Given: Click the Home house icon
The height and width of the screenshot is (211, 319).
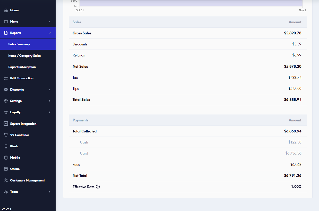Looking at the screenshot, I should [x=6, y=11].
